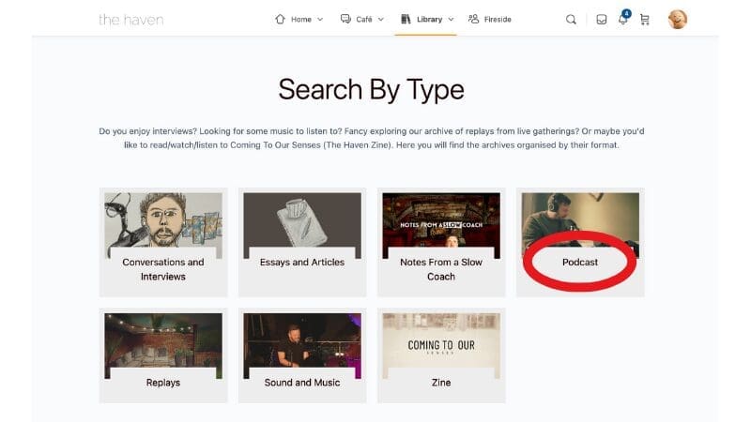This screenshot has width=751, height=422.
Task: Open the inbox messages icon
Action: point(602,20)
